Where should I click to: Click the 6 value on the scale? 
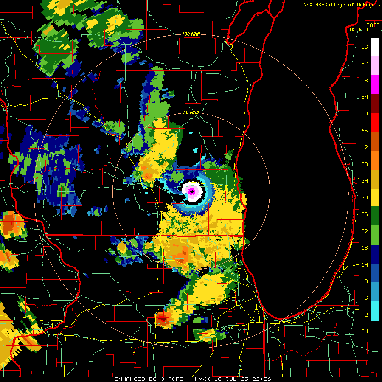pos(366,298)
